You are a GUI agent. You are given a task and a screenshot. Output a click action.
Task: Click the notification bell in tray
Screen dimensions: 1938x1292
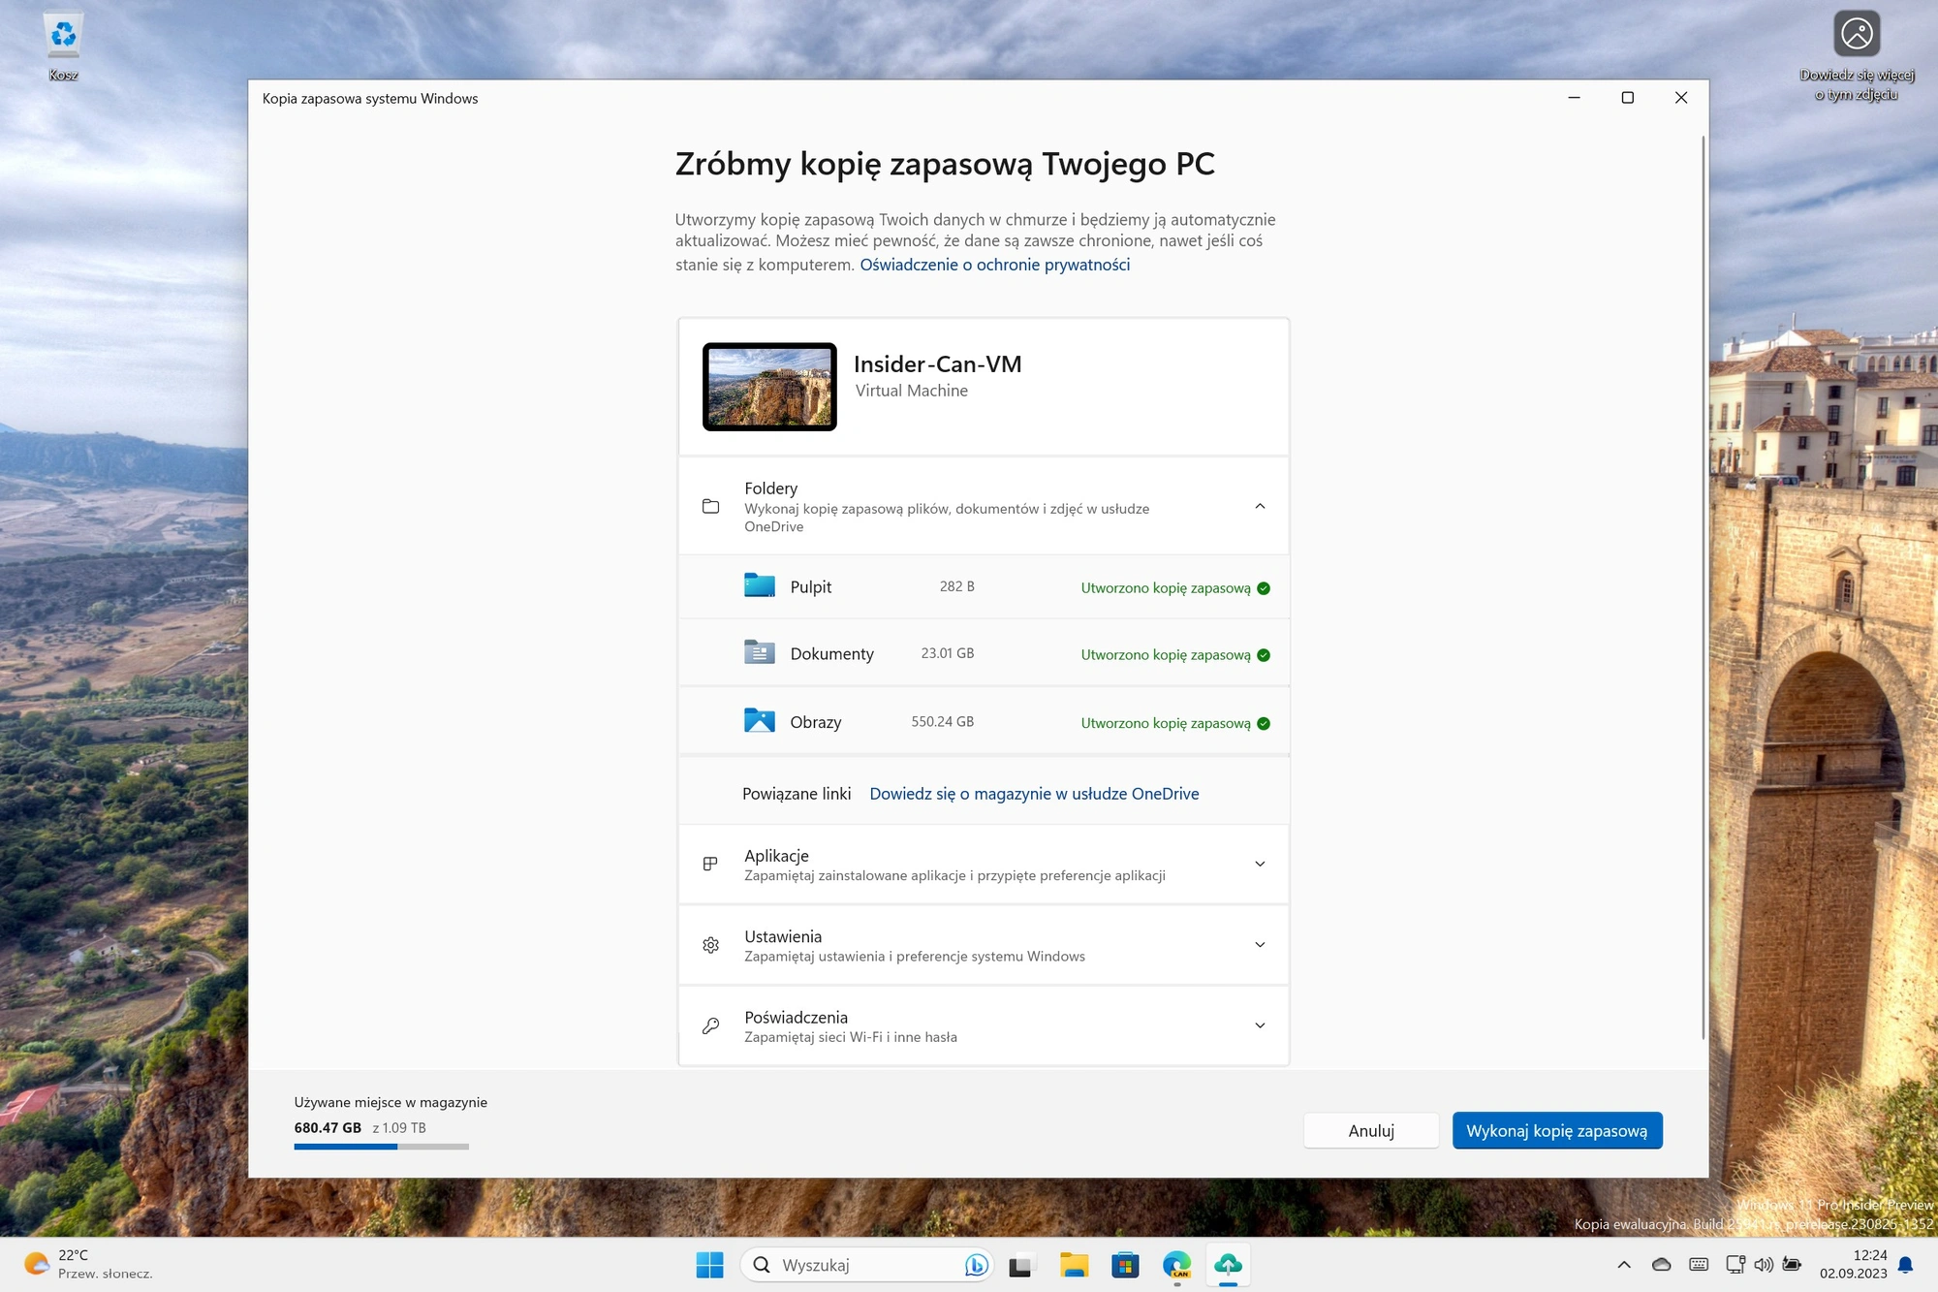click(1905, 1265)
